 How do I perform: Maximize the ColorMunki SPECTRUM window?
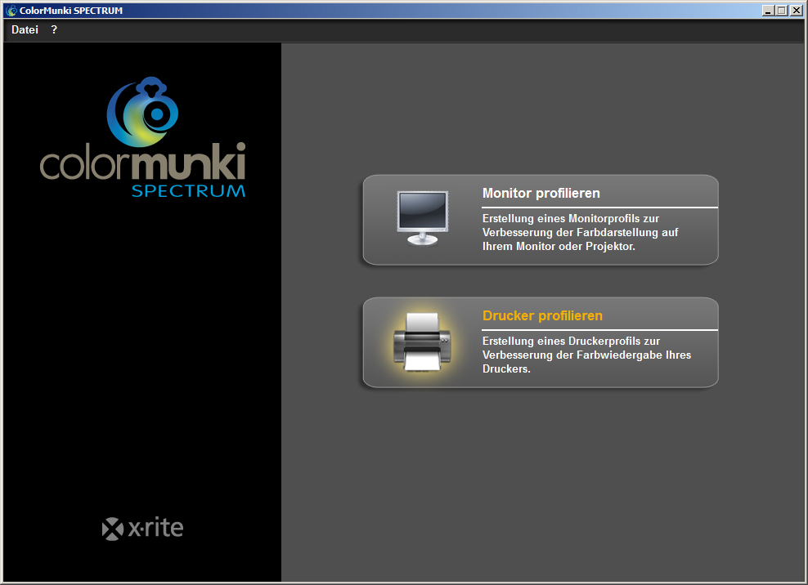[x=782, y=11]
